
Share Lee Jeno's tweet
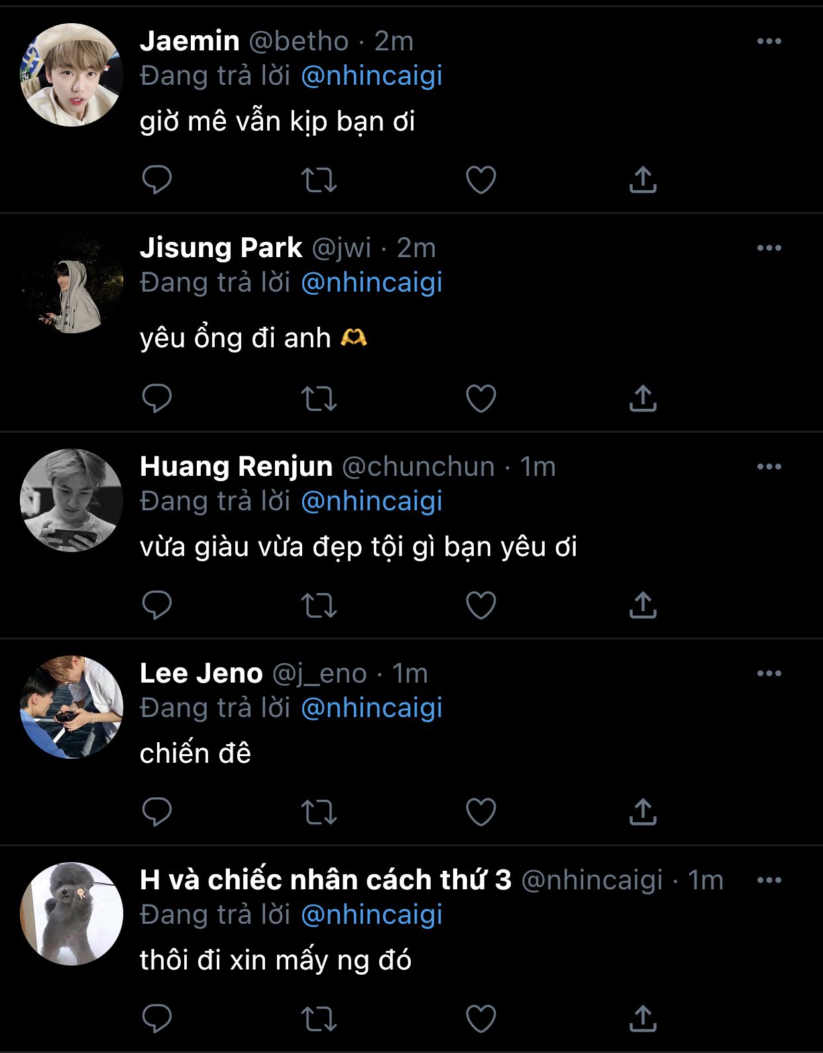click(x=643, y=812)
